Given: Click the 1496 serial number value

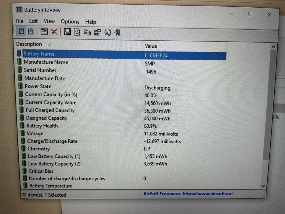Looking at the screenshot, I should point(151,72).
